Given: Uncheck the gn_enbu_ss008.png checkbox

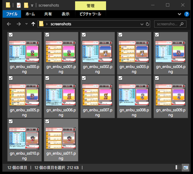Looking at the screenshot, I should 121,78.
